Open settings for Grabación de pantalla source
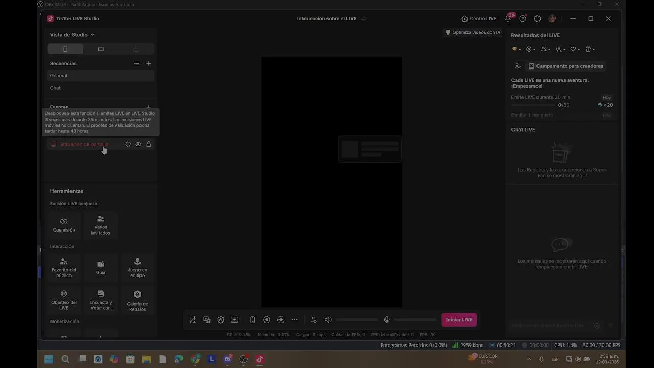This screenshot has width=654, height=368. [128, 144]
